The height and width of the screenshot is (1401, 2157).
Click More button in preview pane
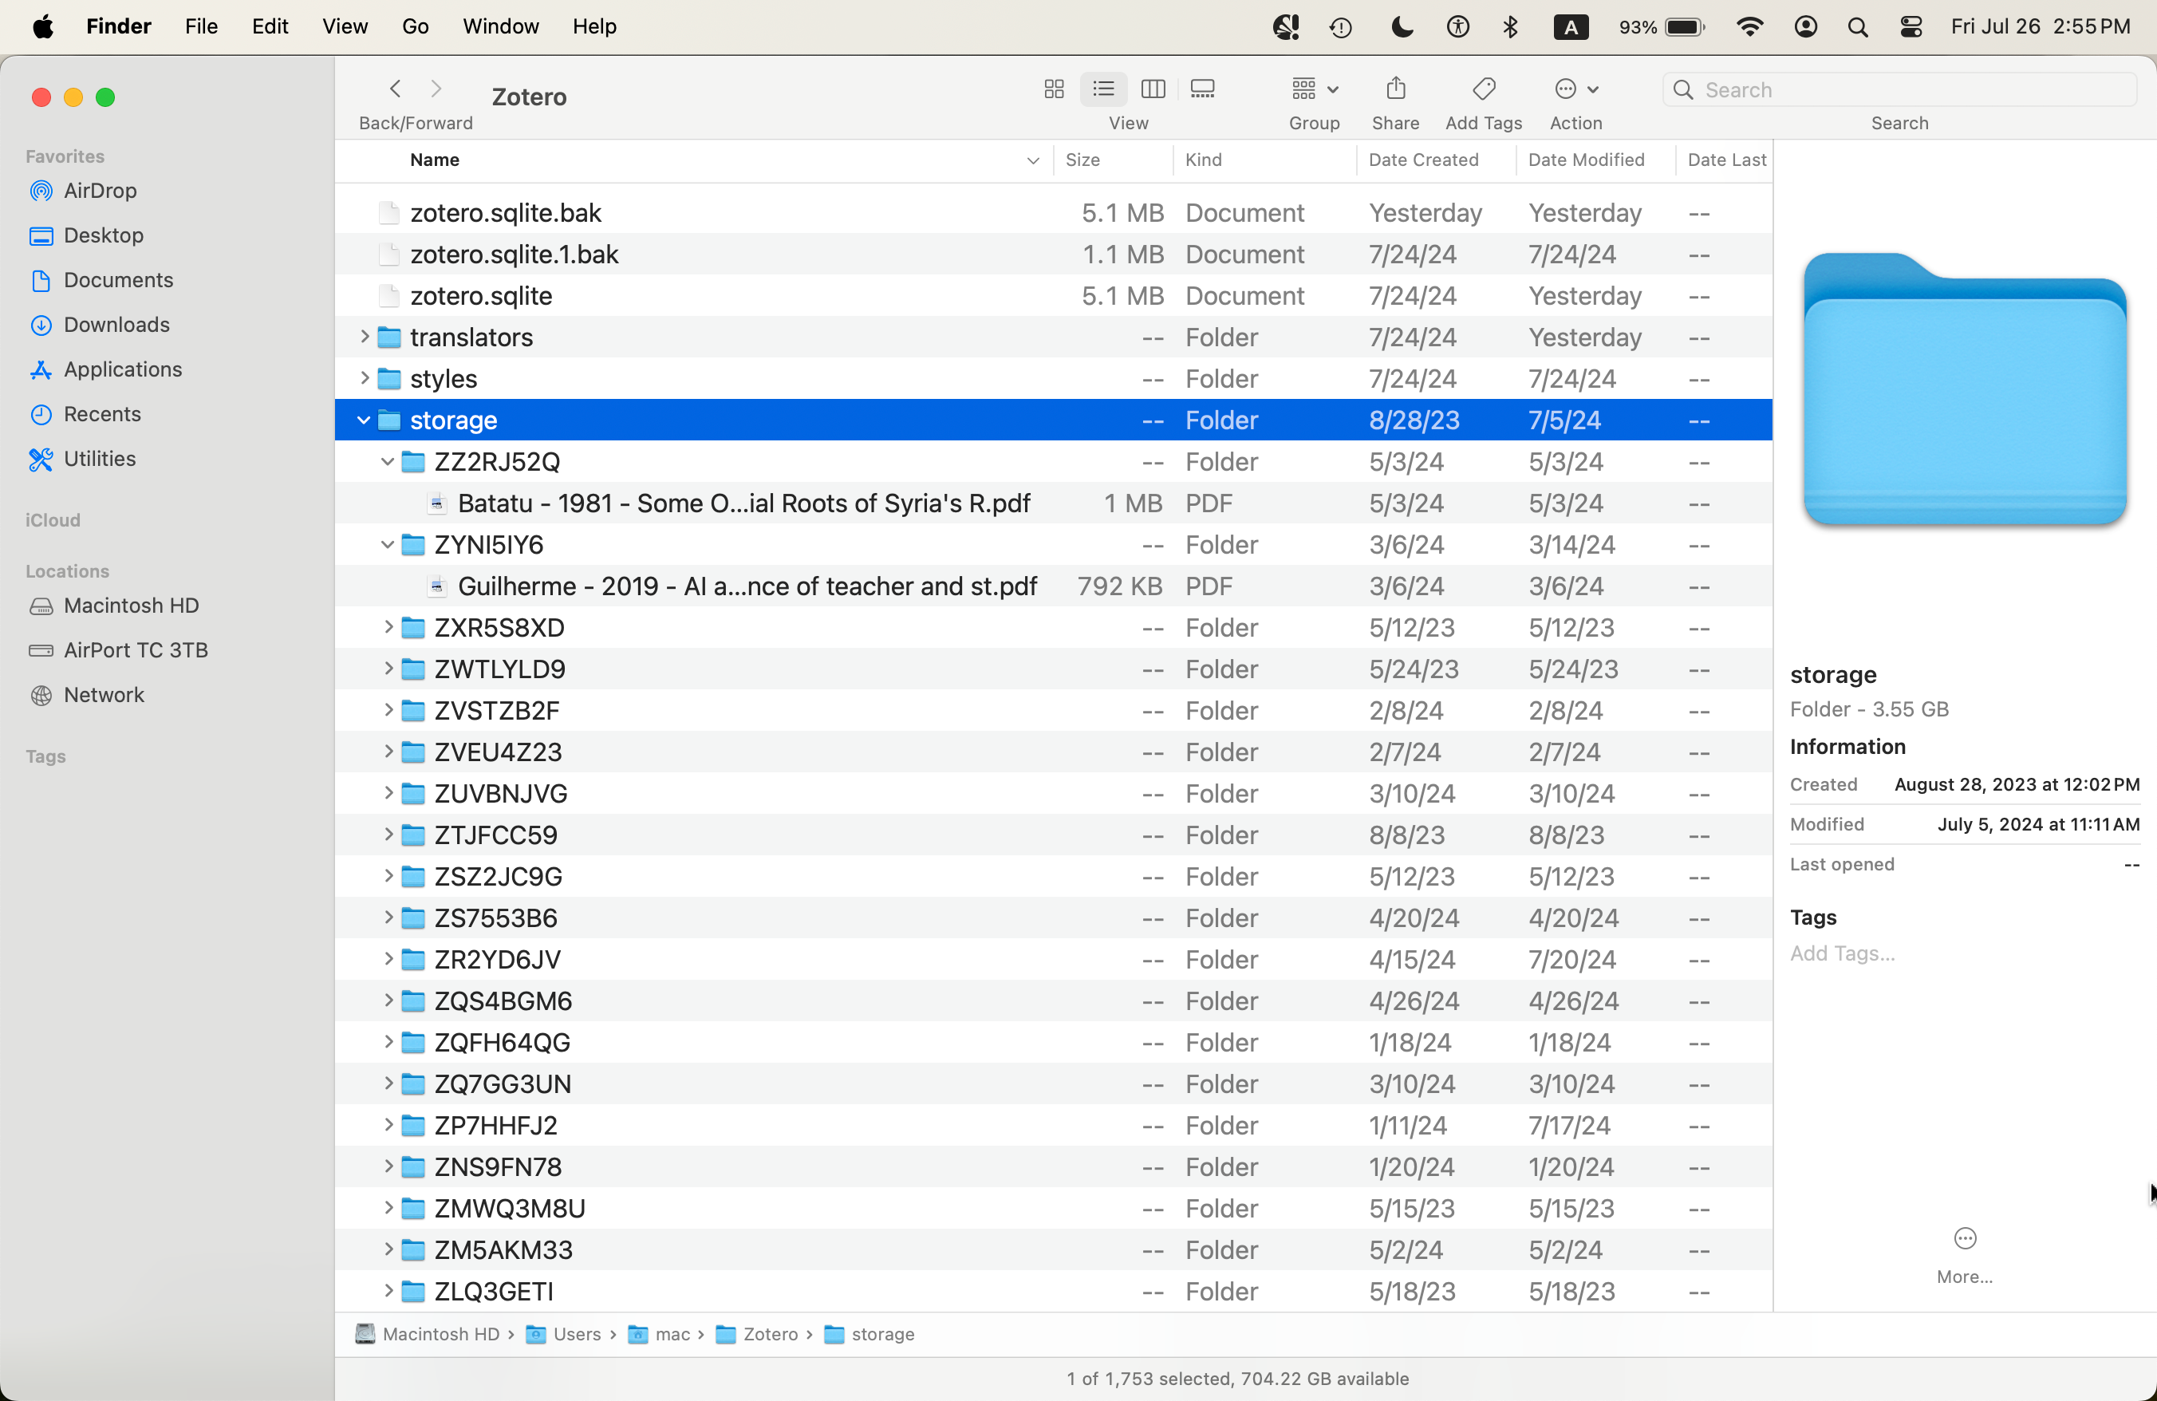click(x=1964, y=1239)
